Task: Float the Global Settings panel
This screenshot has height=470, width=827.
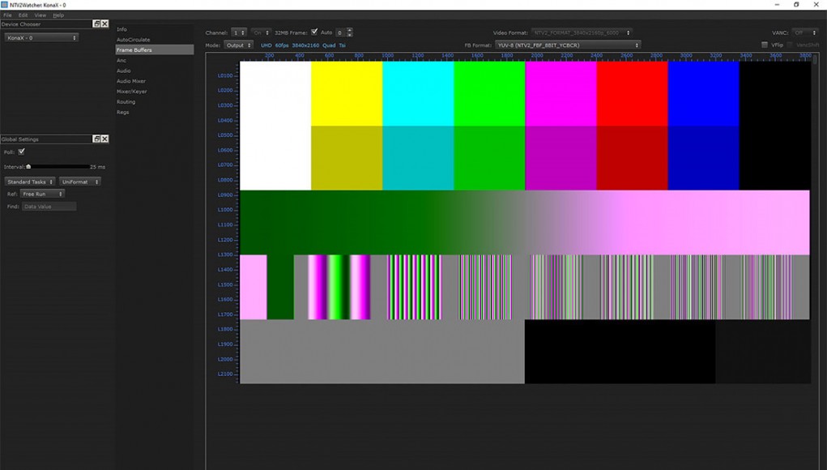Action: [x=96, y=139]
